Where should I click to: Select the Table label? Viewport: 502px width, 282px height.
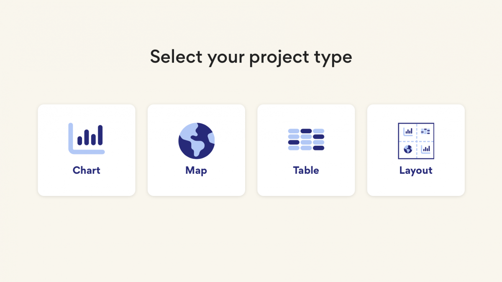click(306, 170)
